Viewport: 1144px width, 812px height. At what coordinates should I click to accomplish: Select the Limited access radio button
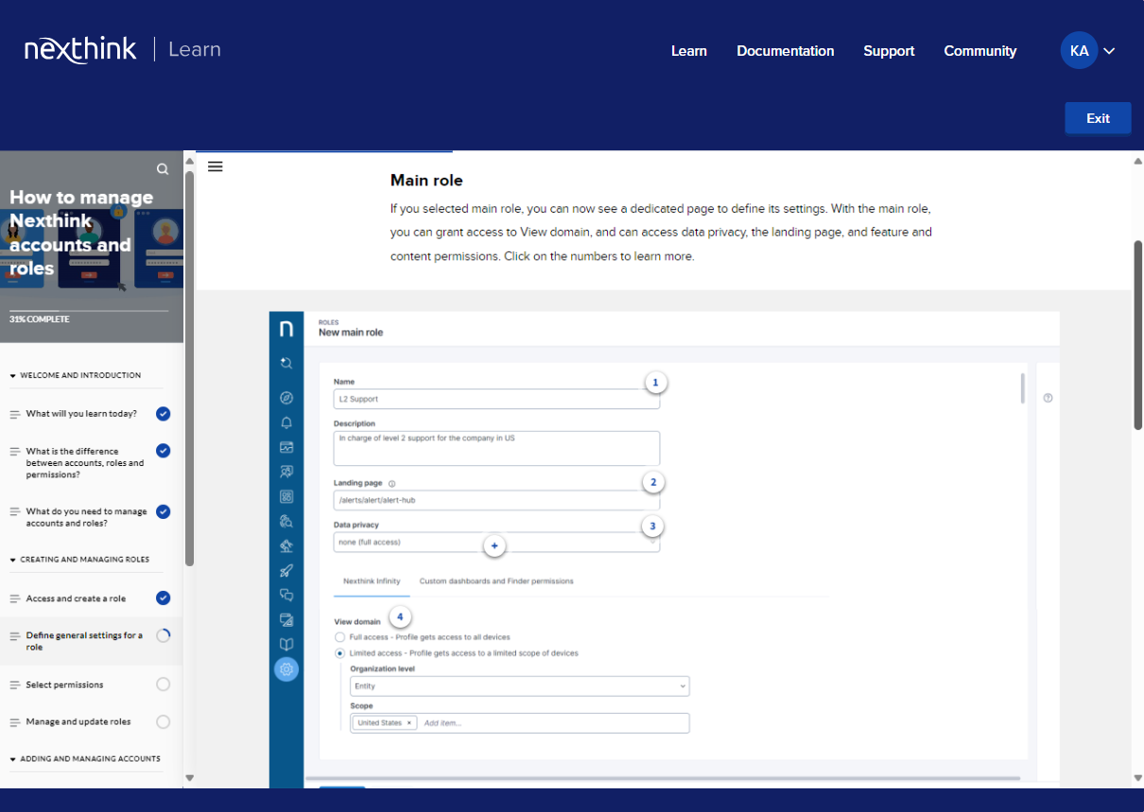coord(340,653)
